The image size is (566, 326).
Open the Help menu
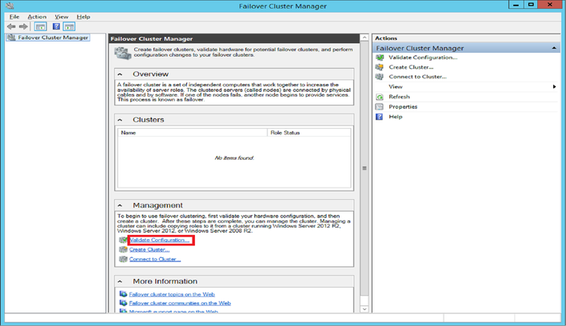pyautogui.click(x=83, y=17)
